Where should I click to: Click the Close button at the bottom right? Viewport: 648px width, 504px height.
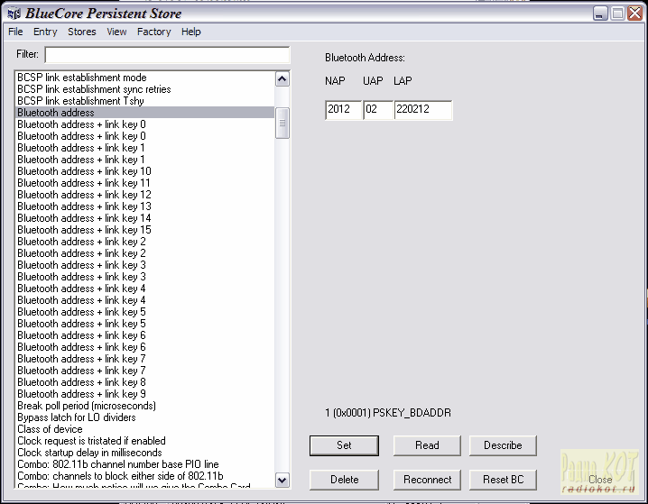click(x=600, y=480)
